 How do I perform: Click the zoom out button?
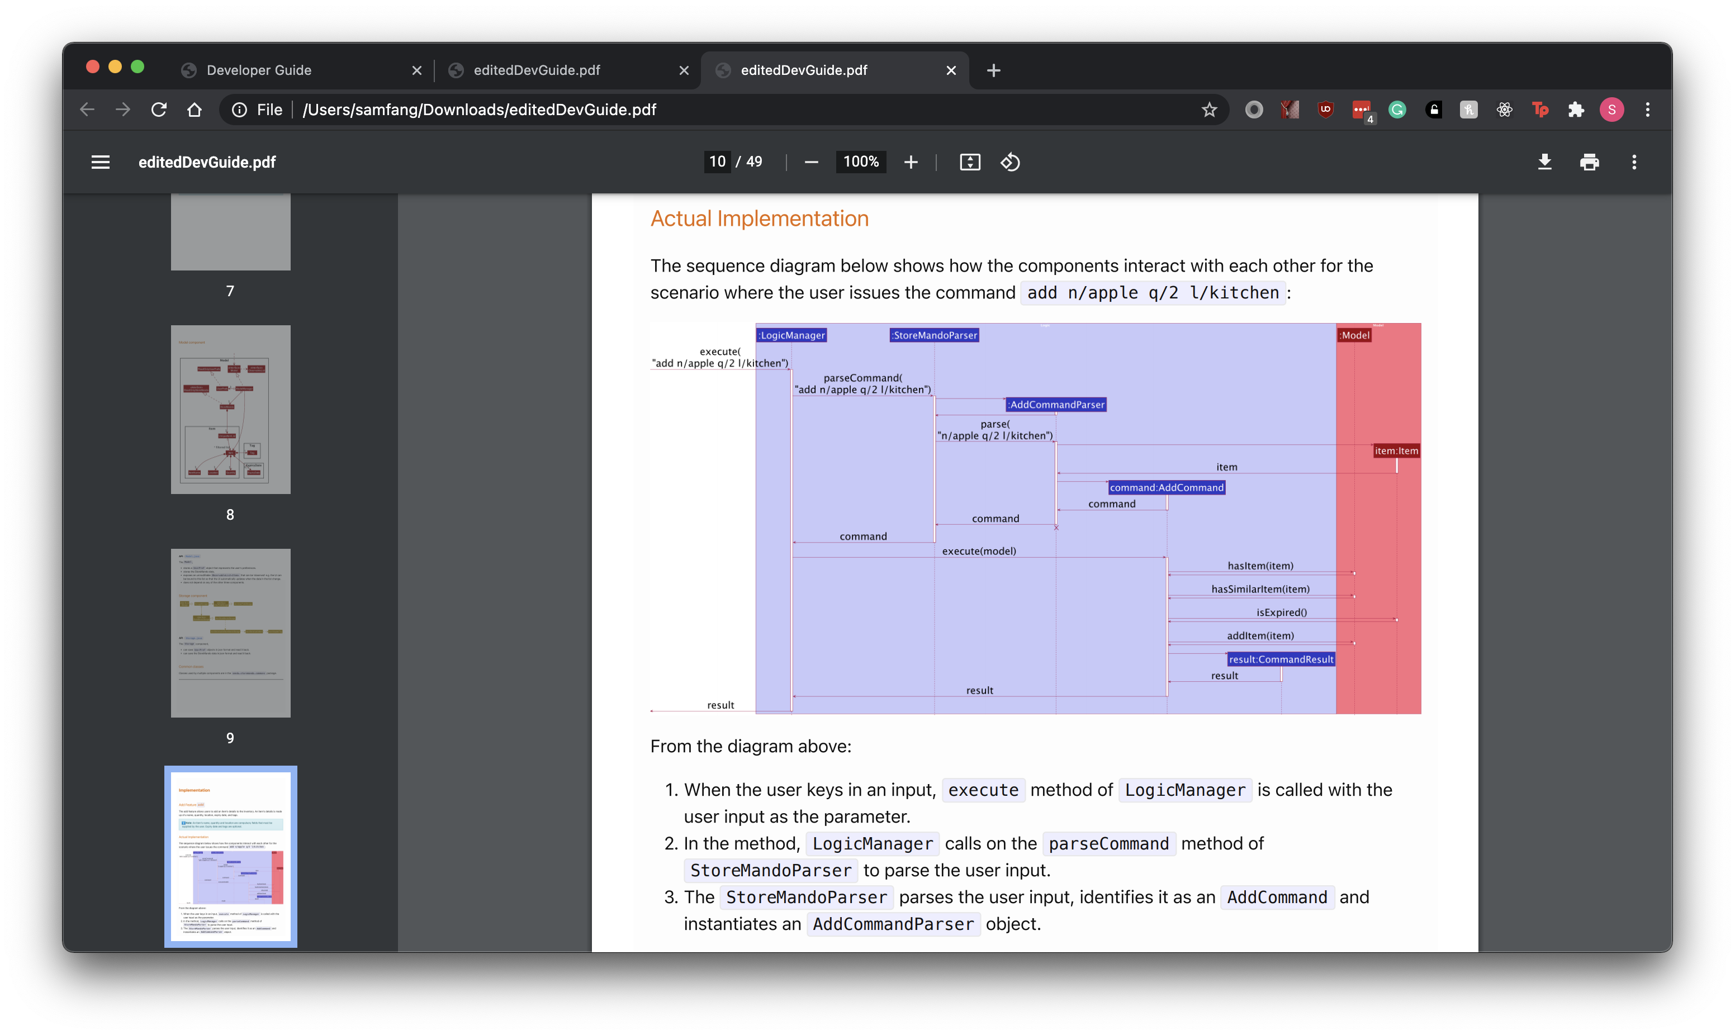pyautogui.click(x=812, y=162)
